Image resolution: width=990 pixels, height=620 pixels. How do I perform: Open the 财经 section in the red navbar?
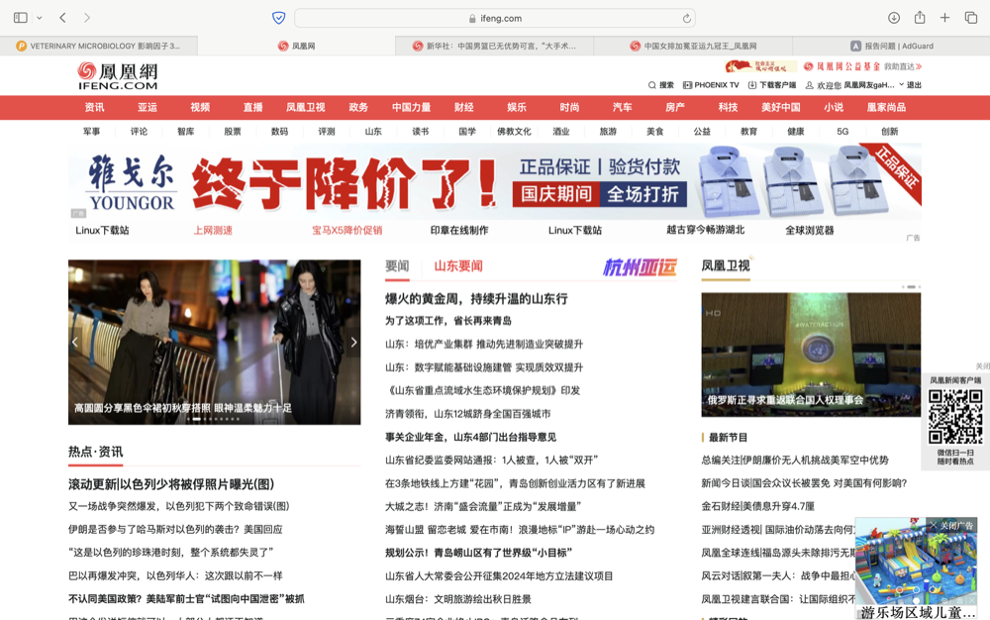[466, 107]
